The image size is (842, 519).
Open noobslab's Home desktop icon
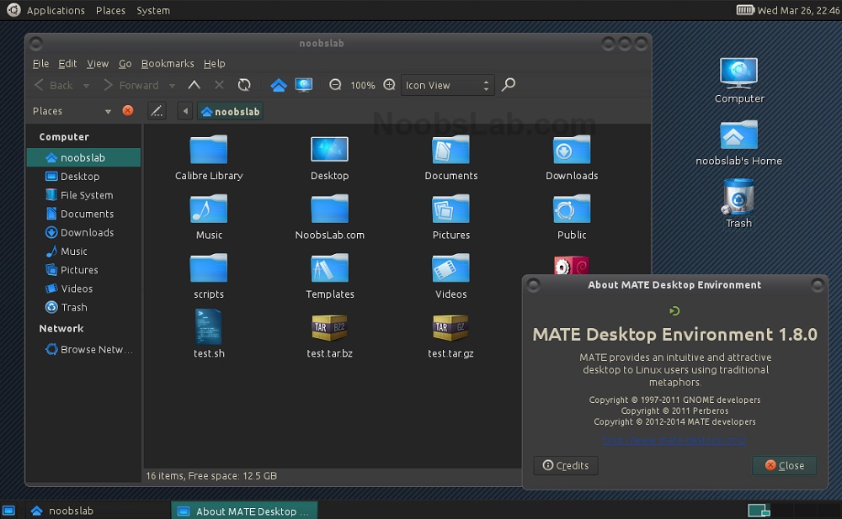[739, 143]
